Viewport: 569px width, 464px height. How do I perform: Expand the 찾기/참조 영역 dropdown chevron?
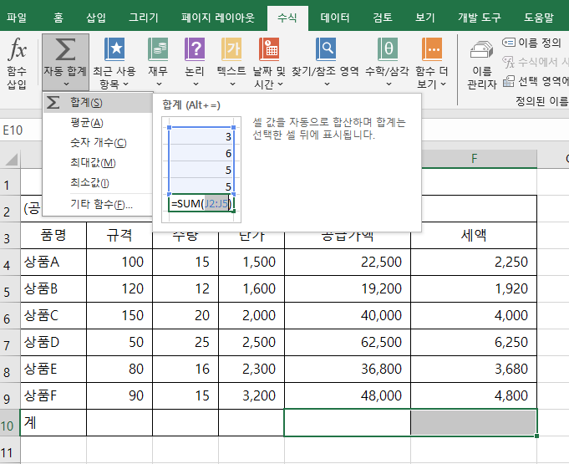tap(327, 84)
